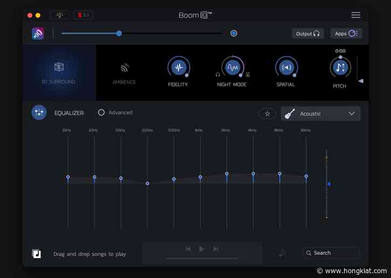This screenshot has height=278, width=391.
Task: Click the playback progress bar
Action: pos(202,258)
